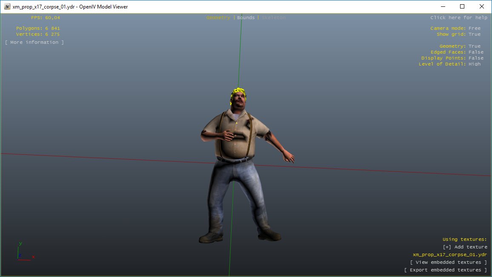
Task: Change Level of Detail from High
Action: pyautogui.click(x=474, y=64)
